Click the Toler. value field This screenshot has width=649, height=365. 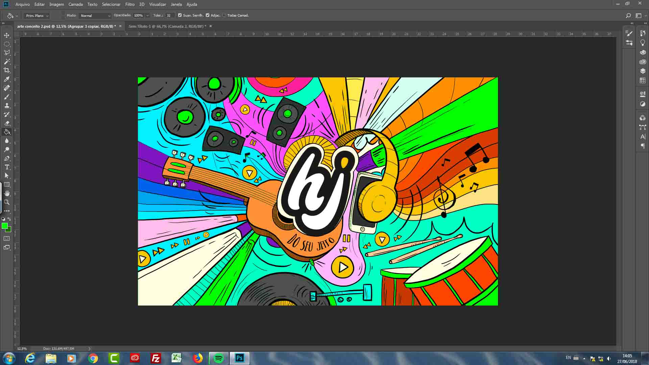pyautogui.click(x=169, y=16)
